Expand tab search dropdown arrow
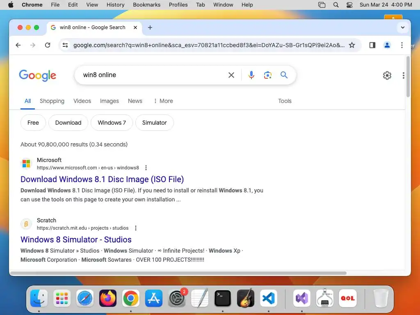The width and height of the screenshot is (420, 315). tap(403, 27)
